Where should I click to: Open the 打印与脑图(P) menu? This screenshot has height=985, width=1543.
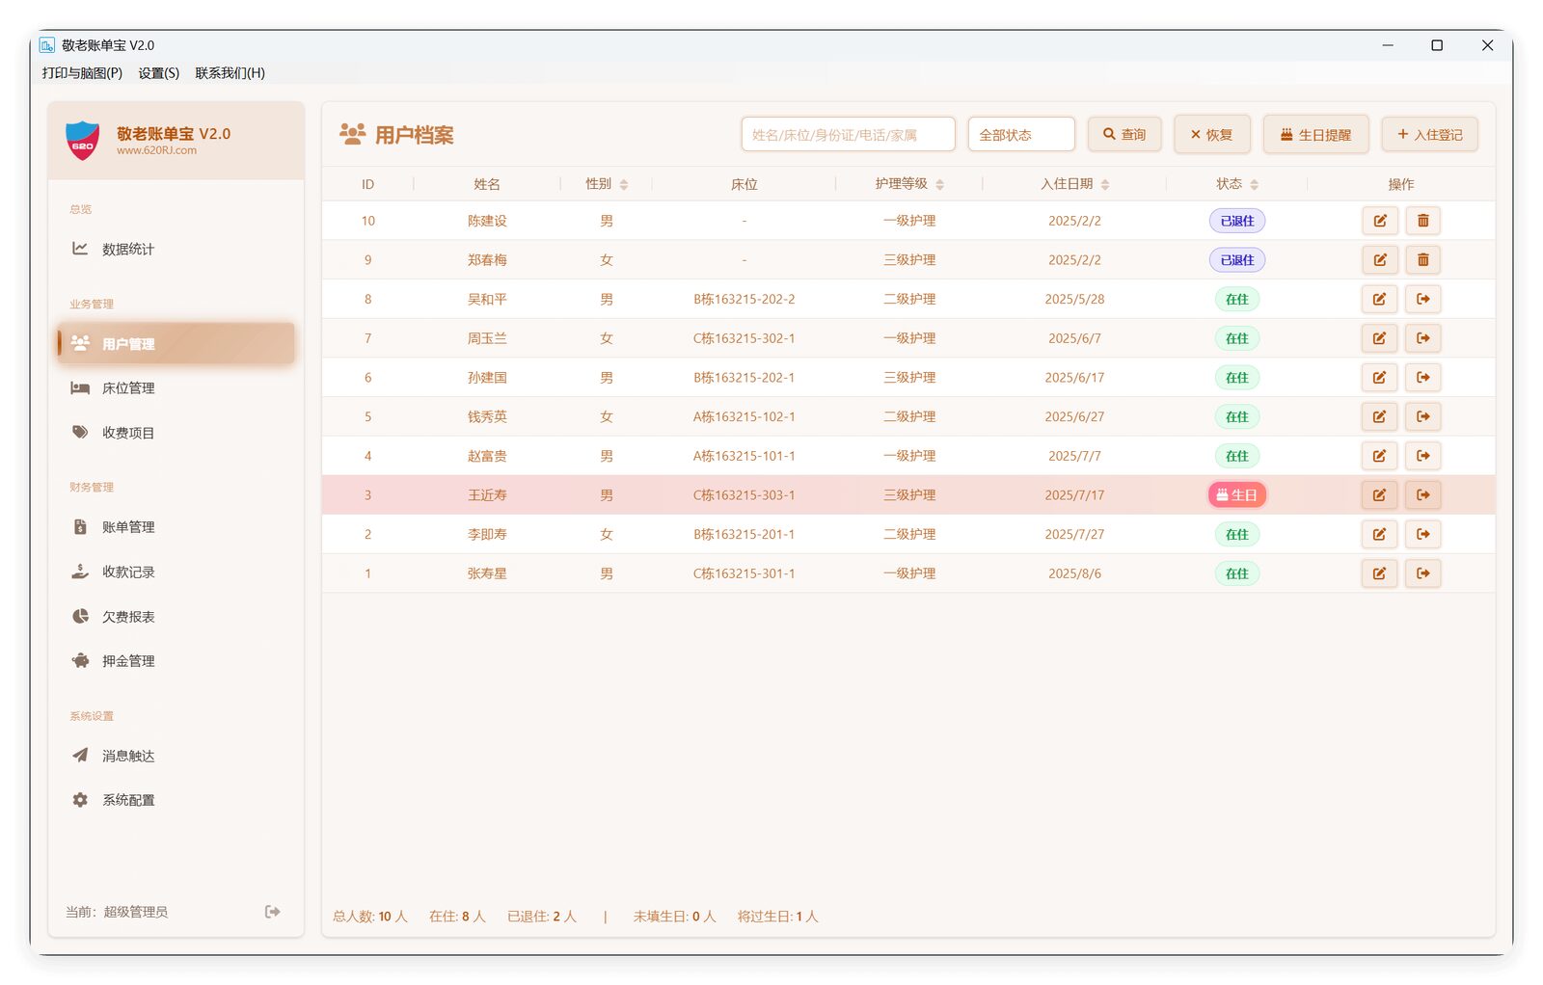(82, 73)
